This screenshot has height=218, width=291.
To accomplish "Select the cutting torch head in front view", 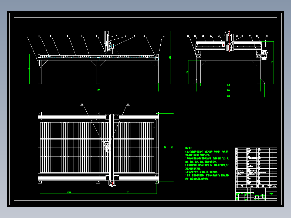I will tap(105, 41).
